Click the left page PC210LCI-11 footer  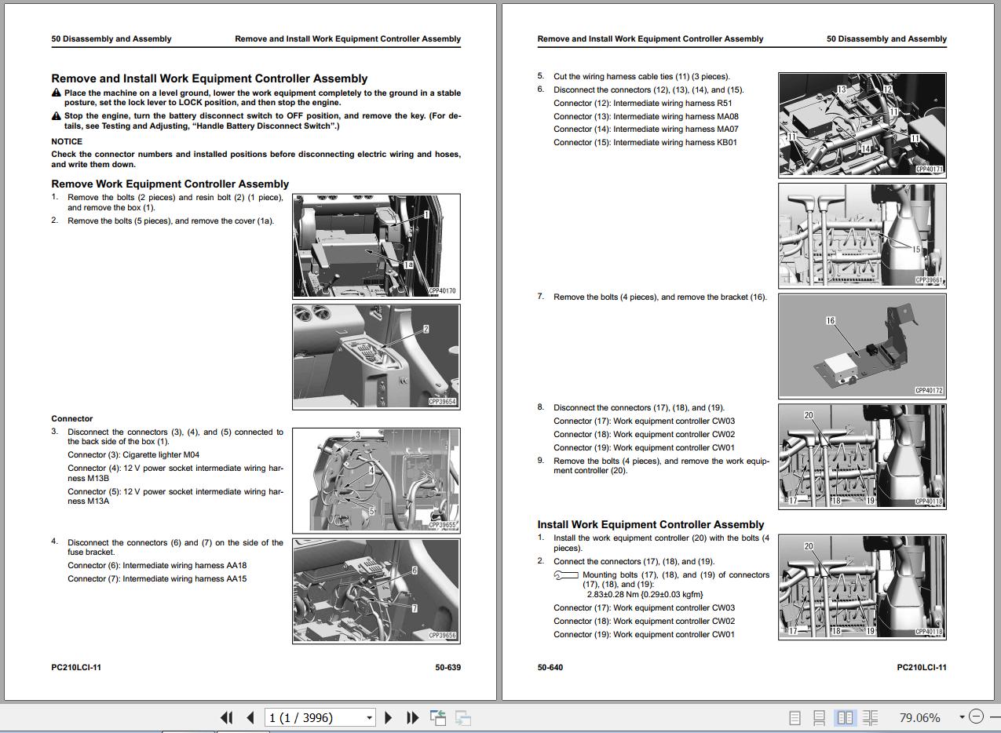click(x=76, y=667)
